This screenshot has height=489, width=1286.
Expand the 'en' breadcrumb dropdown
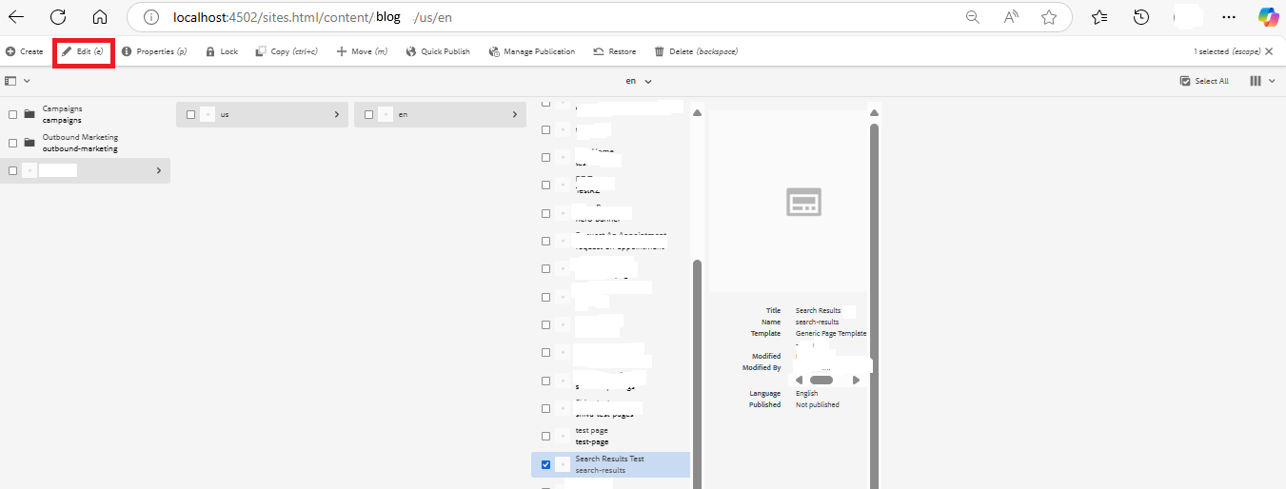pos(639,81)
